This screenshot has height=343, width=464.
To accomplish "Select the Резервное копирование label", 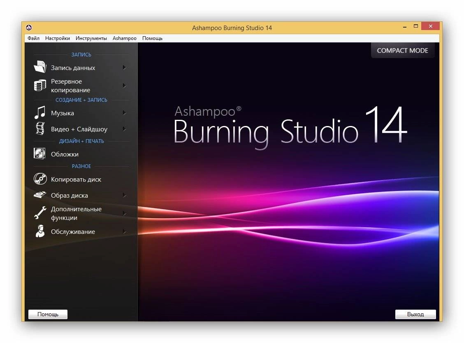I will click(70, 86).
